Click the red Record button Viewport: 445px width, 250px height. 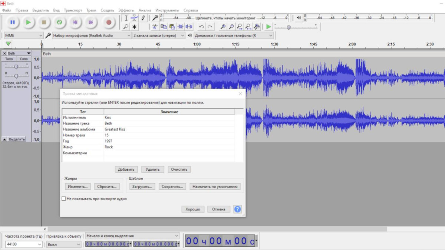pyautogui.click(x=109, y=22)
